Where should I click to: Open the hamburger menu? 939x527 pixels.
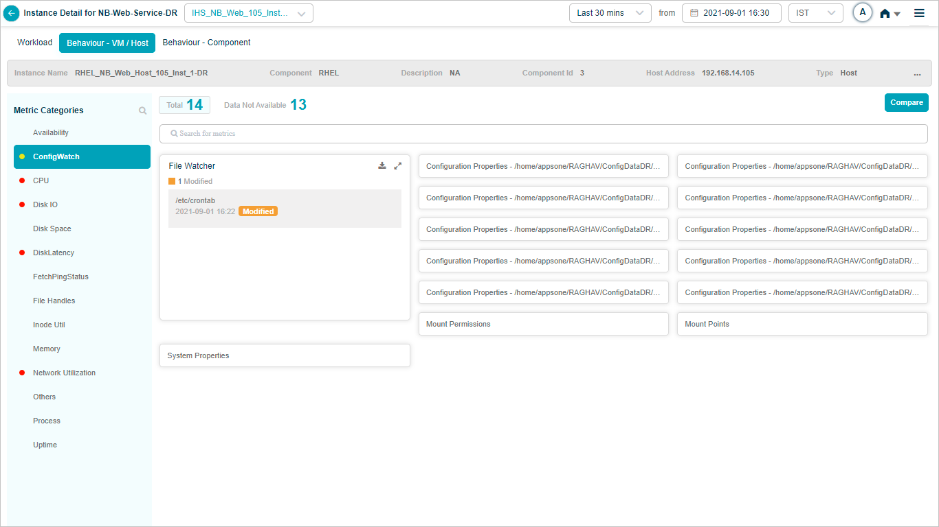coord(919,13)
